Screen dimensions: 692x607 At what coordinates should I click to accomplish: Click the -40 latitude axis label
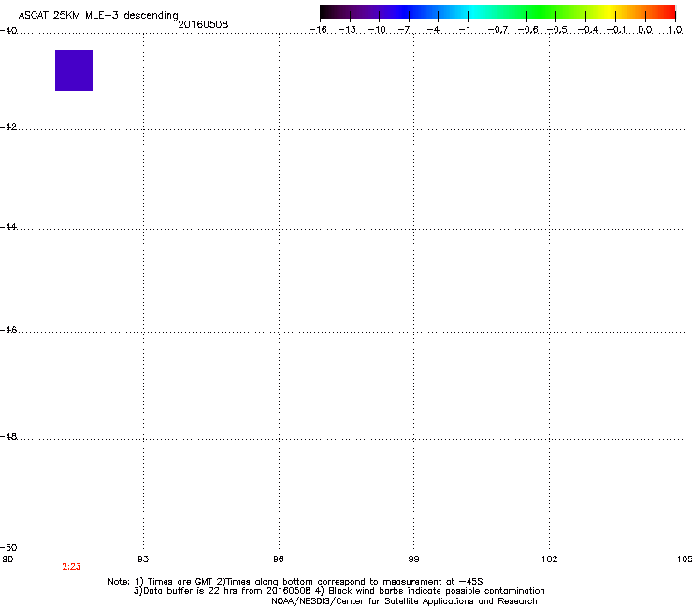8,31
